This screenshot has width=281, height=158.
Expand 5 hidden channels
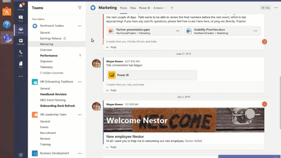(x=52, y=73)
